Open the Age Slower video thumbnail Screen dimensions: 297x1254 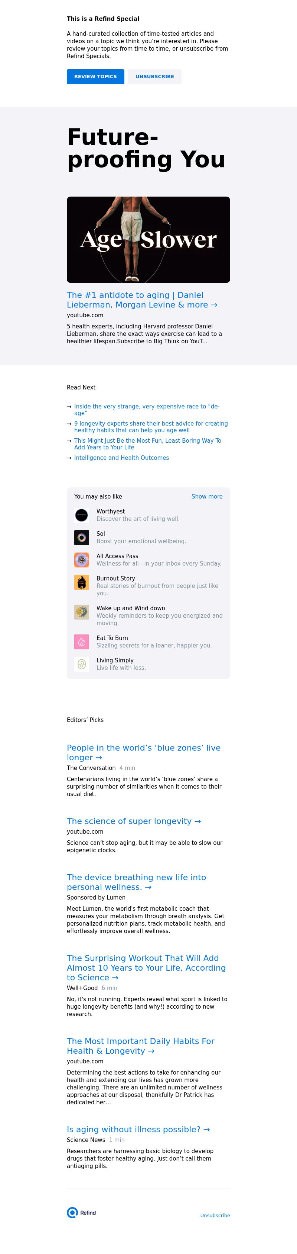pyautogui.click(x=148, y=239)
